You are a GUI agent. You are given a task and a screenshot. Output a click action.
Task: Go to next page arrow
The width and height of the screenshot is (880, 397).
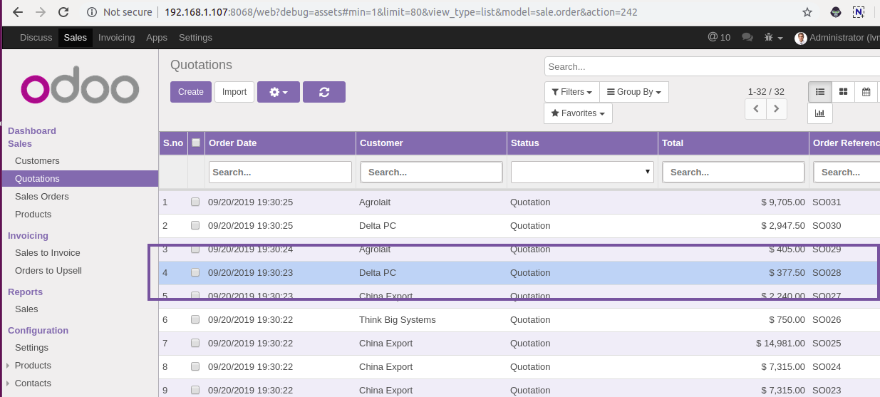pos(776,109)
